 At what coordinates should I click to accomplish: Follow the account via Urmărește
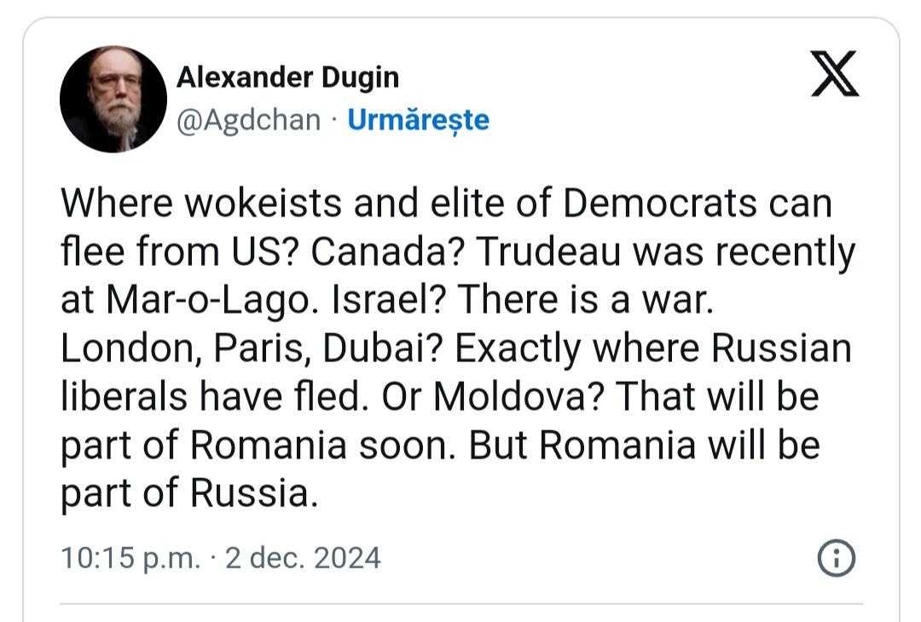[418, 119]
